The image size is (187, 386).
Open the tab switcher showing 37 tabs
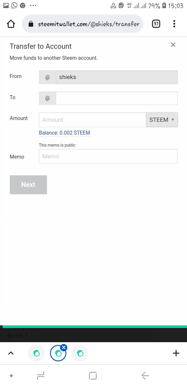(156, 24)
